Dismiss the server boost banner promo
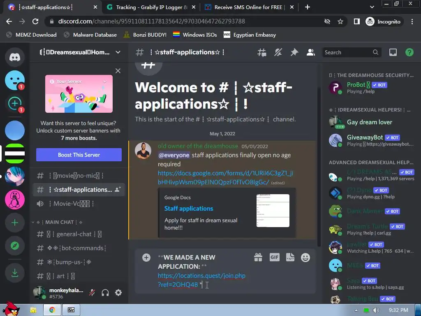This screenshot has width=421, height=316. pyautogui.click(x=118, y=71)
